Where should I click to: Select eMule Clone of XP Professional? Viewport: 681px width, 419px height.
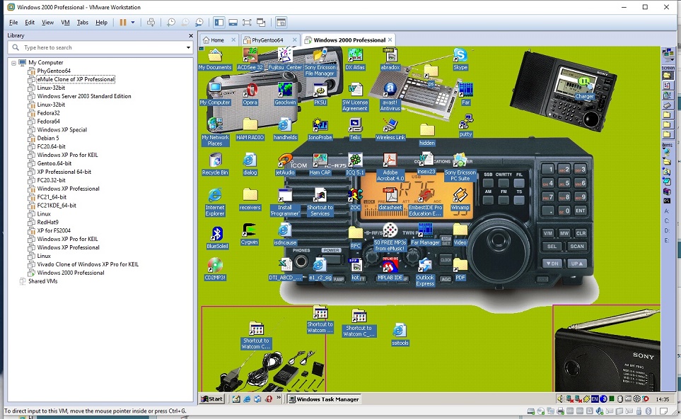pos(76,79)
